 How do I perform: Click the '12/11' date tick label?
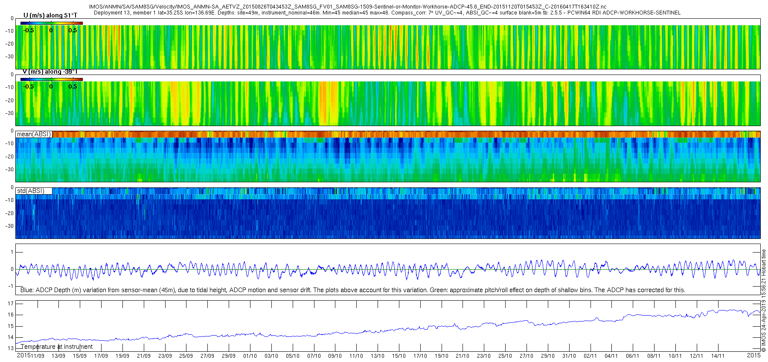[697, 356]
